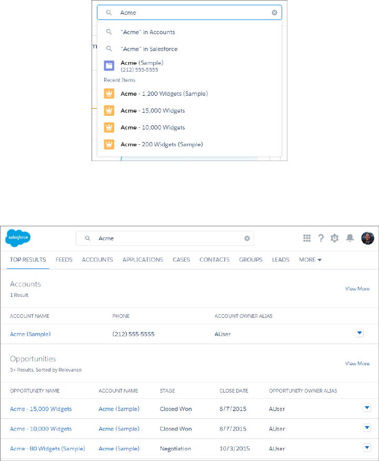
Task: Click View More for Opportunities
Action: (357, 364)
